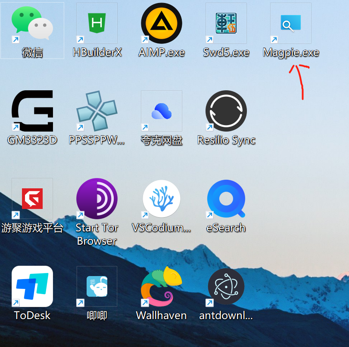
Task: Select the HBuilderX shortcut icon
Action: [97, 23]
